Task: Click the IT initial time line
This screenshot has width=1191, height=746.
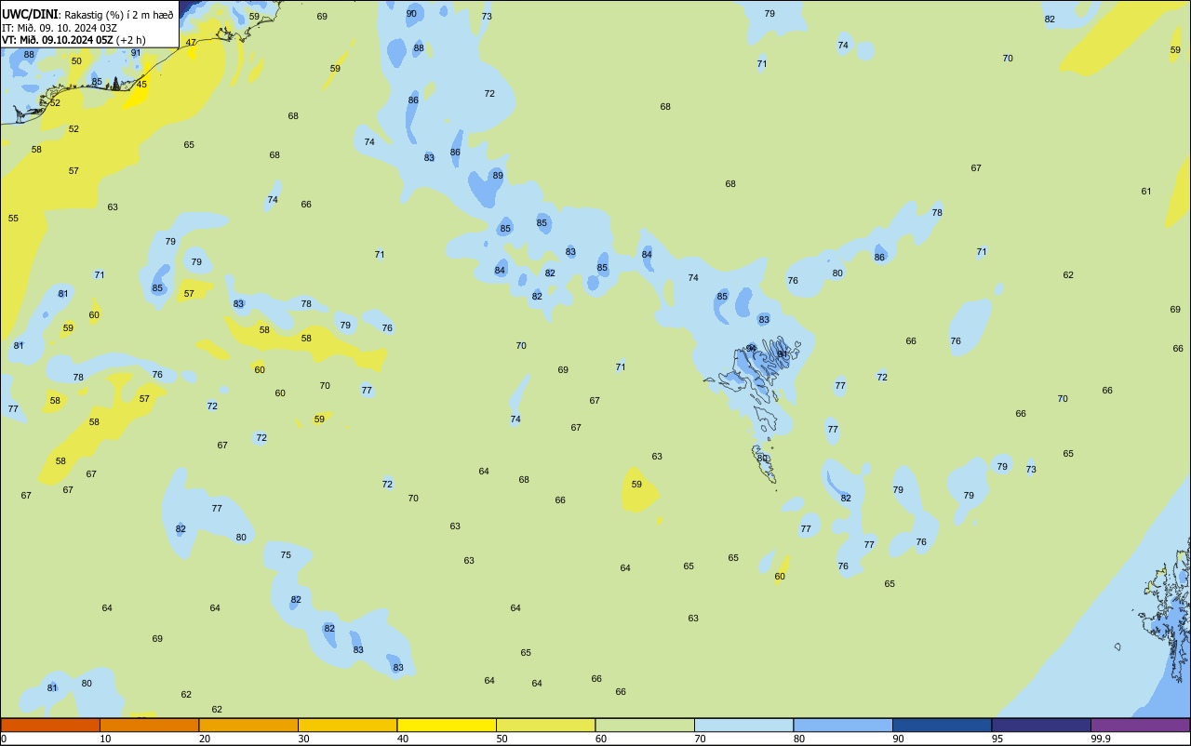Action: pos(60,28)
